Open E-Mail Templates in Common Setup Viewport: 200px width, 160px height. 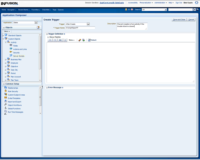(14, 98)
